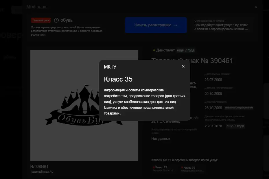The height and width of the screenshot is (179, 269).
Task: Close the Мой знак dialog
Action: (x=255, y=7)
